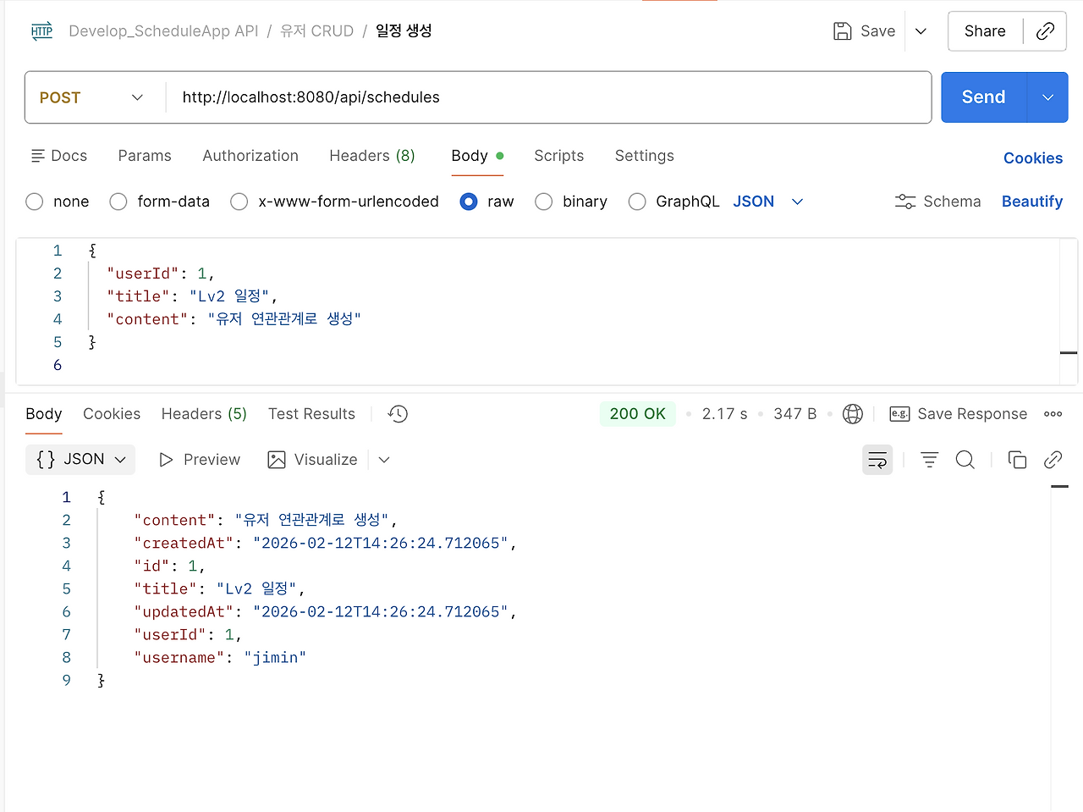Select x-www-form-urlencoded body type
Viewport: 1083px width, 812px height.
(x=335, y=202)
